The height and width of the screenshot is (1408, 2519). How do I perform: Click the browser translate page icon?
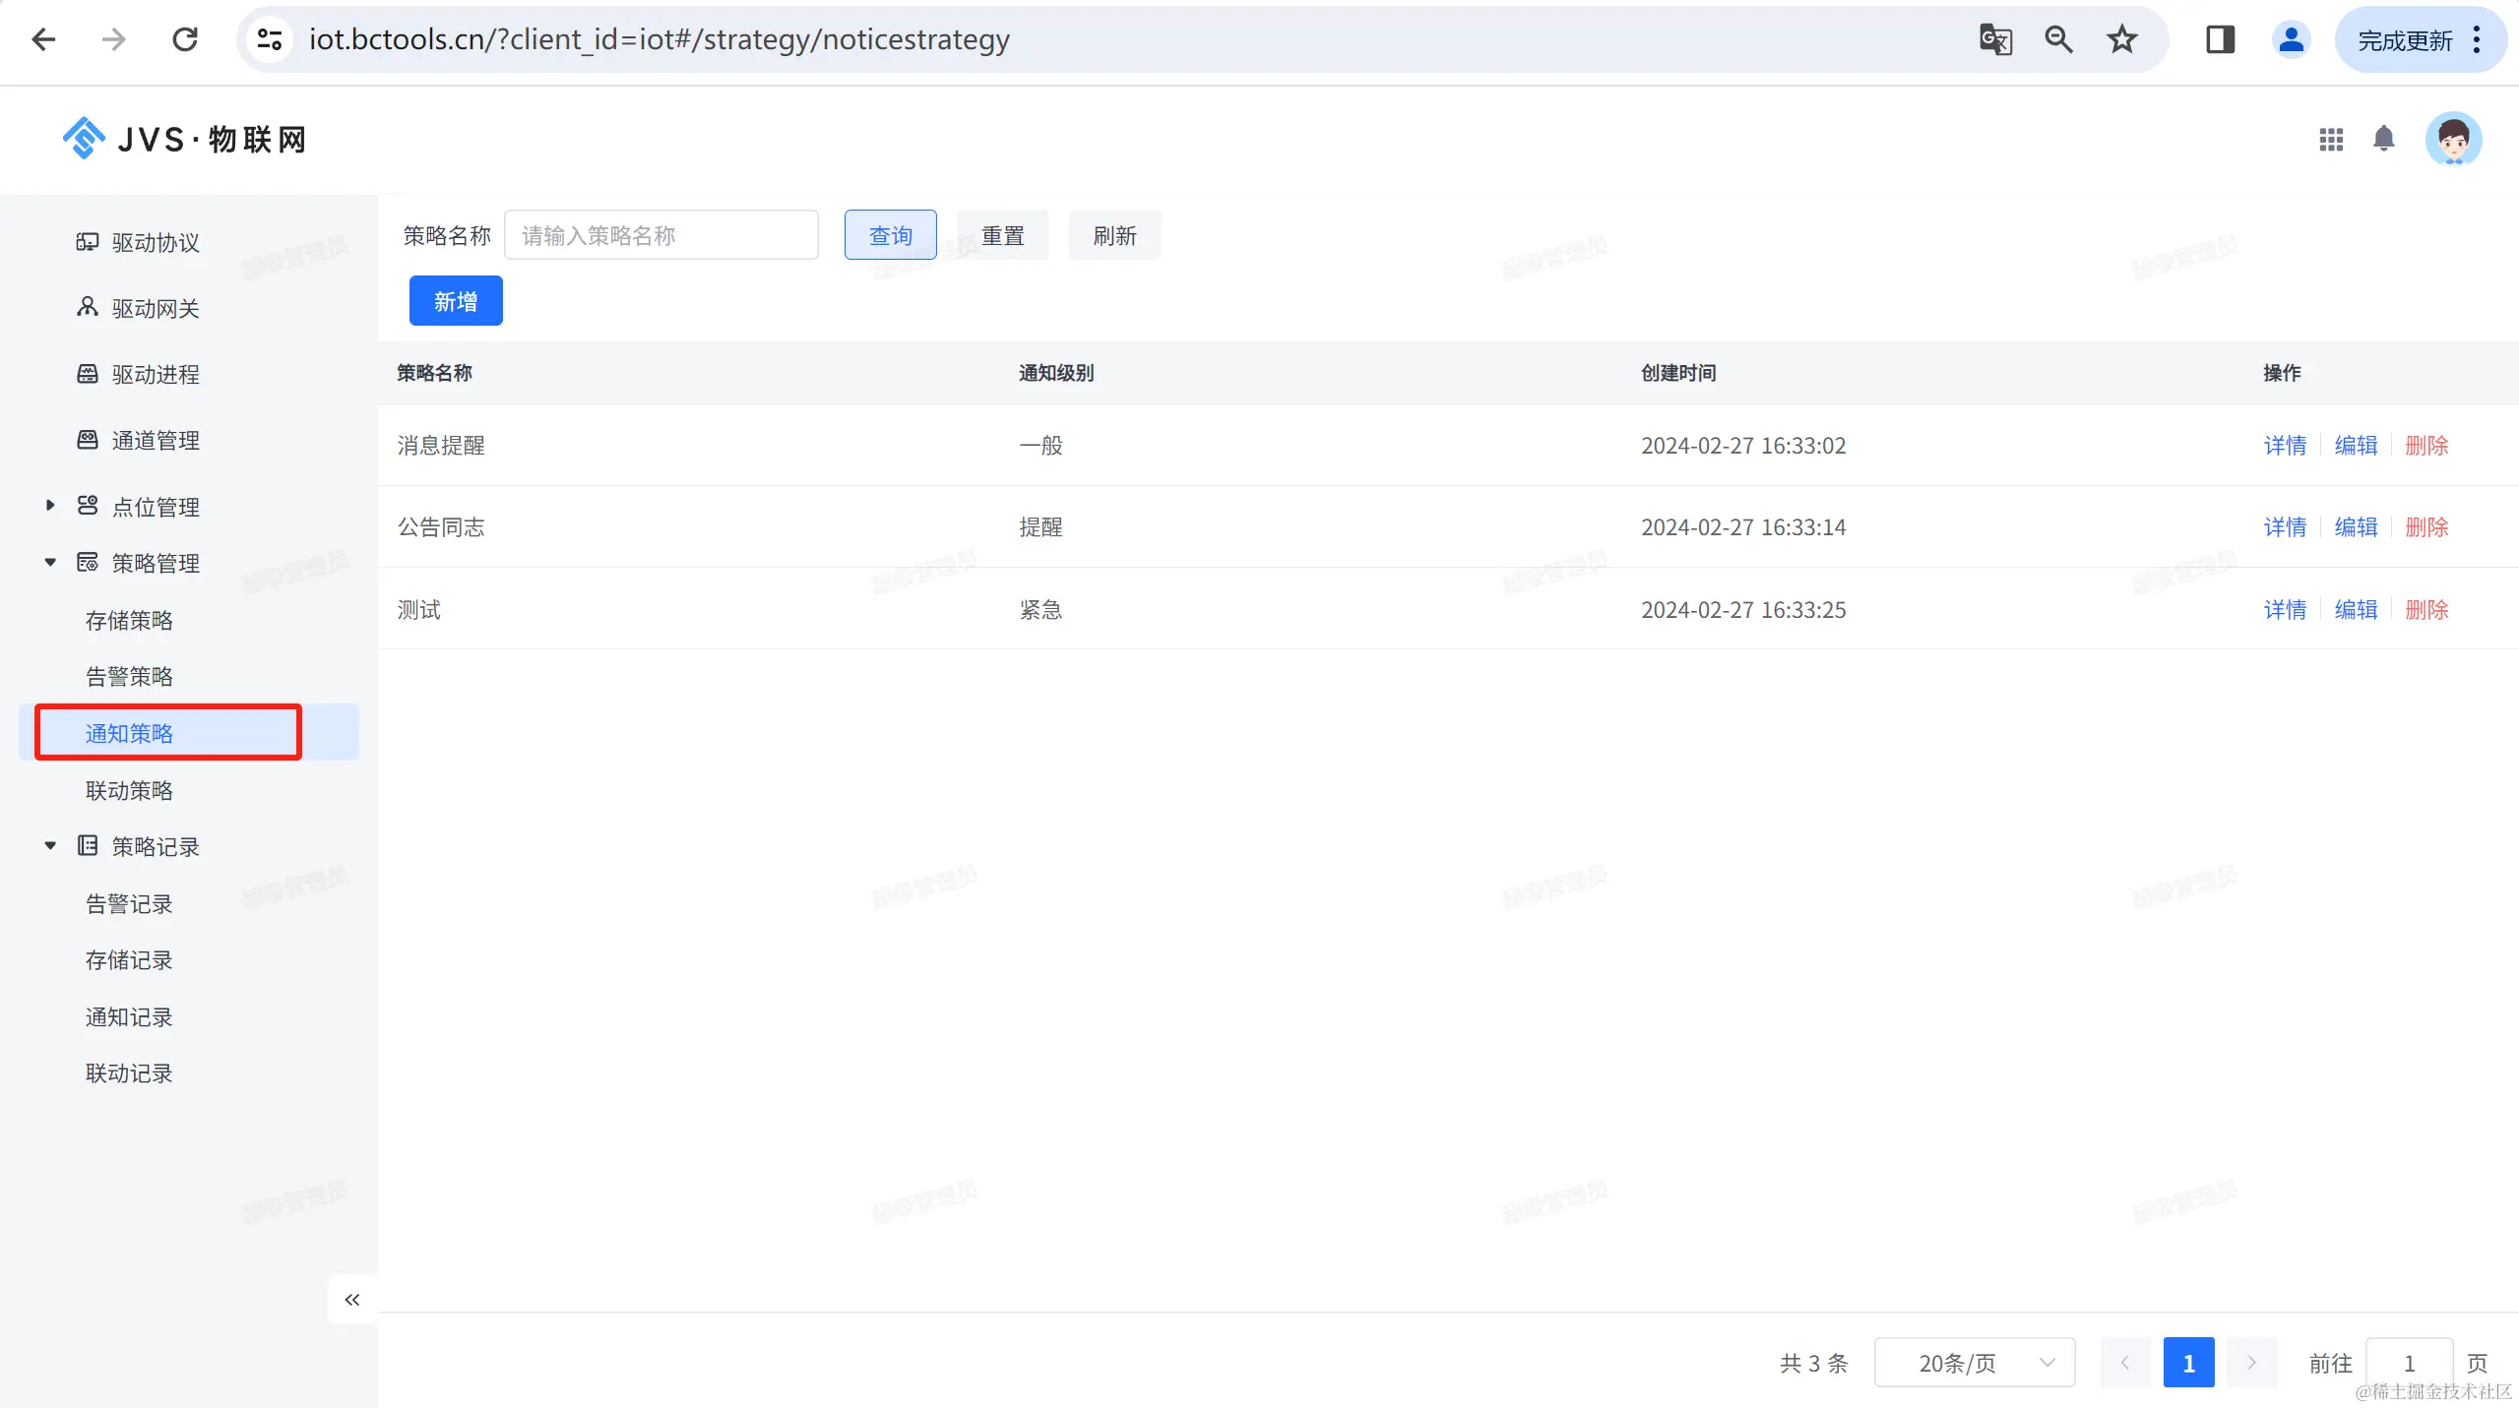click(1994, 39)
